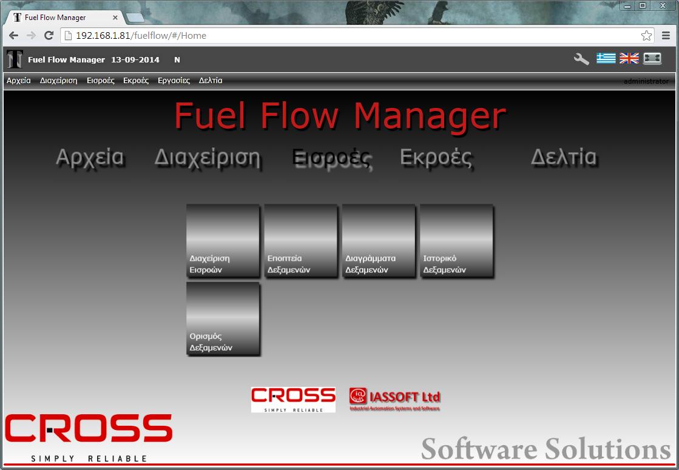Go back with the browser back arrow
The width and height of the screenshot is (679, 470).
[x=13, y=36]
